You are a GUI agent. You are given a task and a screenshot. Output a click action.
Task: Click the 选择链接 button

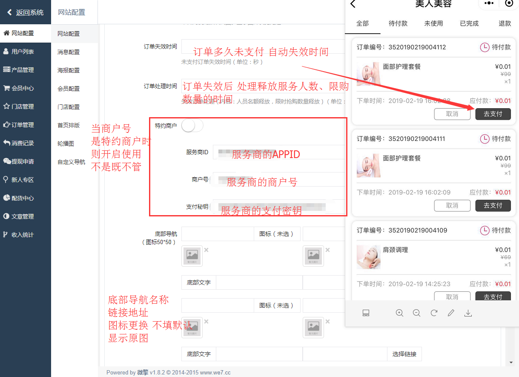coord(404,354)
